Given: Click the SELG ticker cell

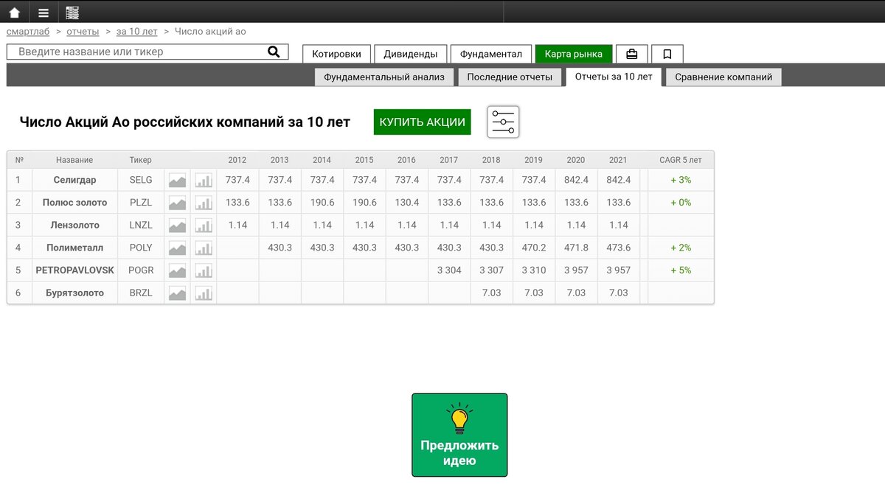Looking at the screenshot, I should 141,180.
